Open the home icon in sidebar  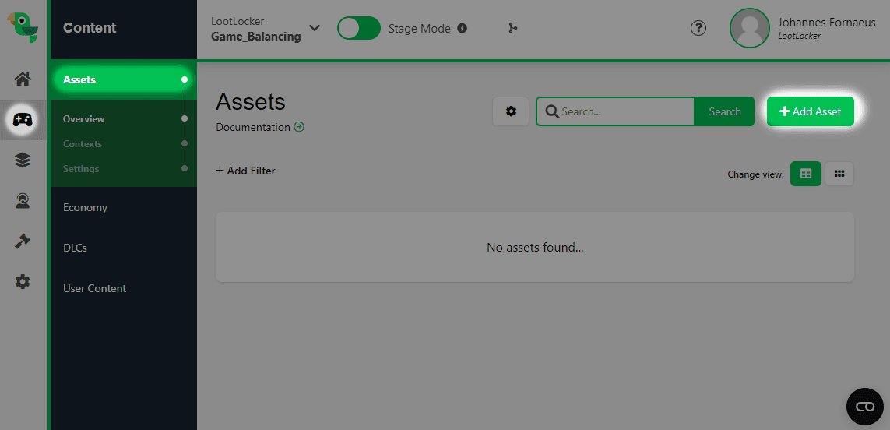23,79
